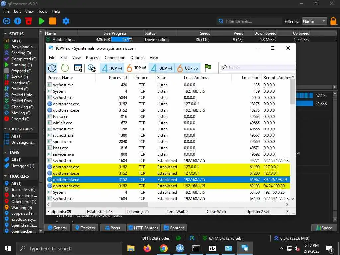The height and width of the screenshot is (255, 340).
Task: Open 7-Zip from the taskbar
Action: pyautogui.click(x=212, y=248)
